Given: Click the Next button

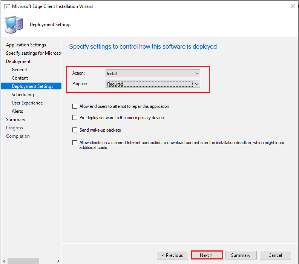Looking at the screenshot, I should click(207, 255).
